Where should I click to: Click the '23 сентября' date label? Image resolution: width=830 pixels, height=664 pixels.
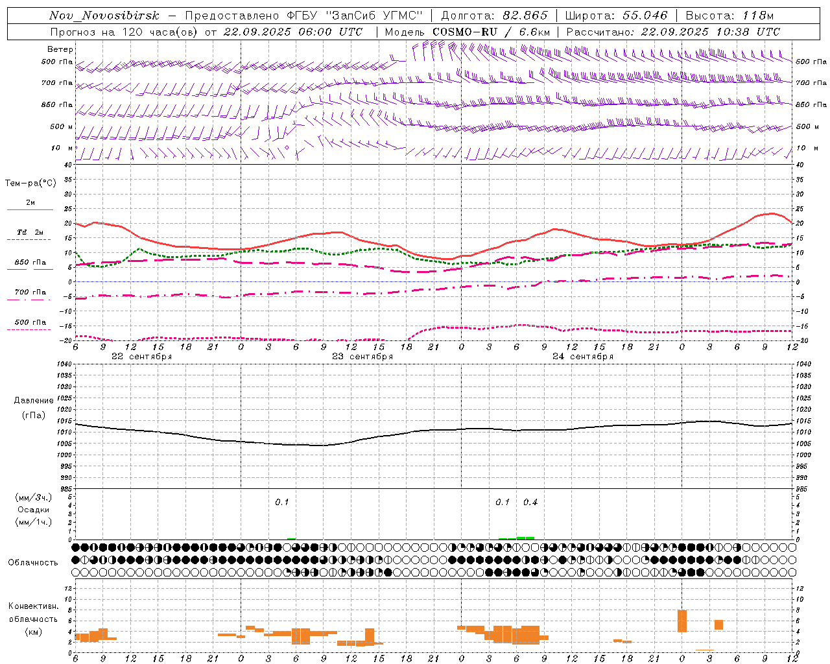pos(362,357)
